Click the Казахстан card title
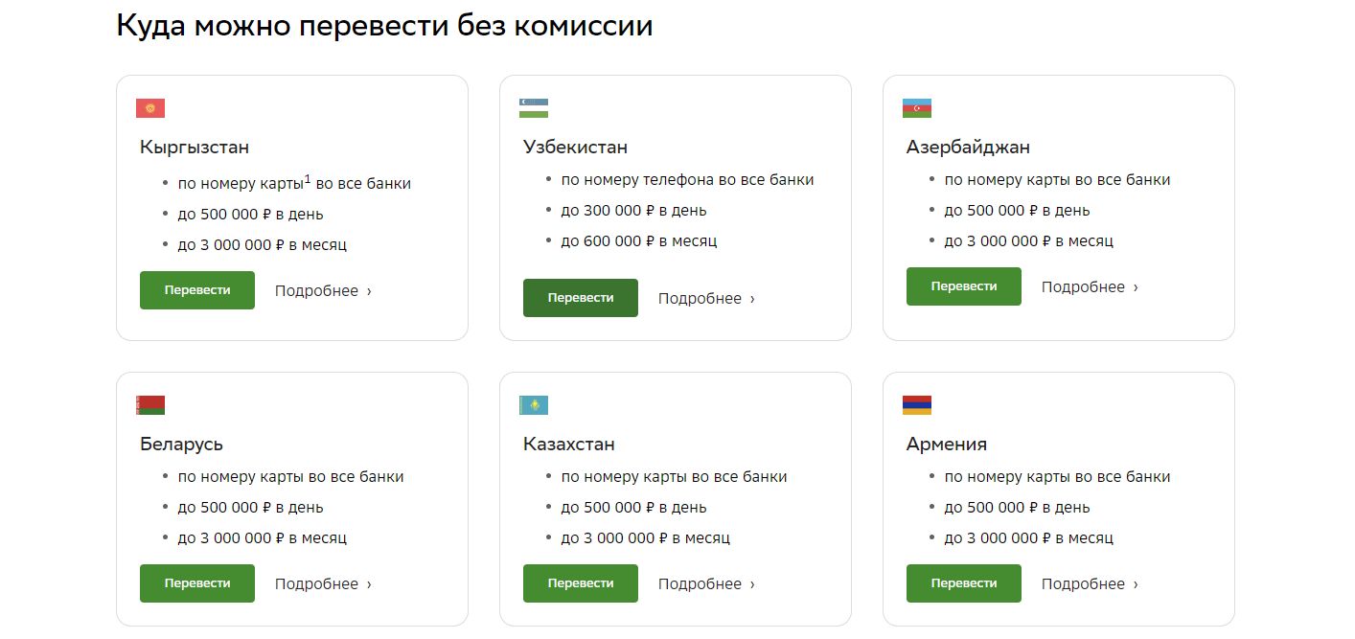This screenshot has width=1355, height=639. pos(569,444)
